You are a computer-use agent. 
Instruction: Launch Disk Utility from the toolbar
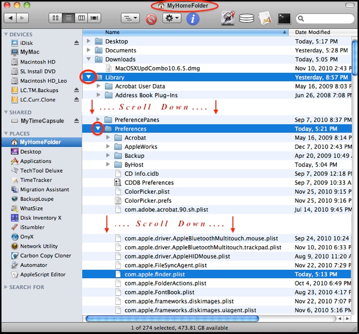coord(228,18)
